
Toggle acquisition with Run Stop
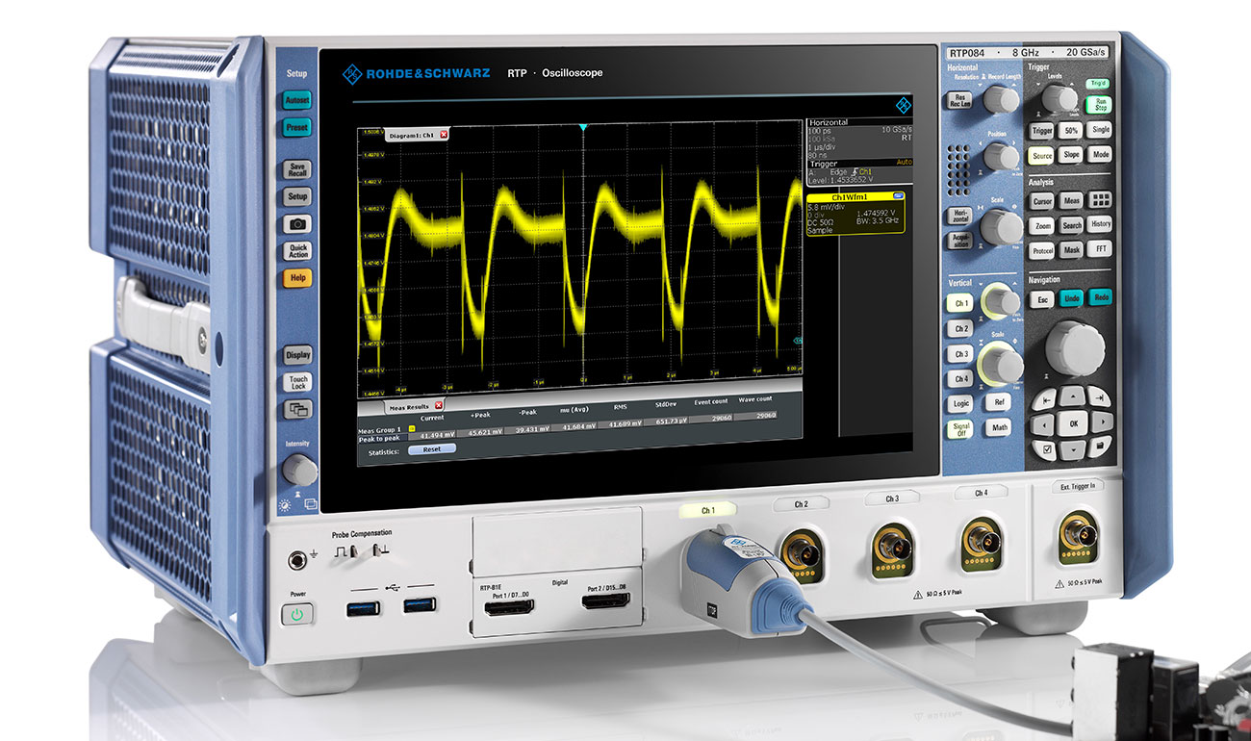tap(1099, 106)
